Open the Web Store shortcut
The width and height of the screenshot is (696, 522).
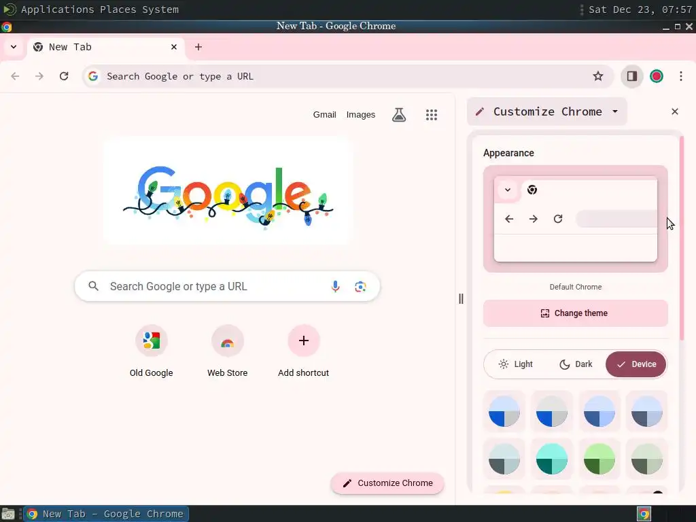[227, 351]
